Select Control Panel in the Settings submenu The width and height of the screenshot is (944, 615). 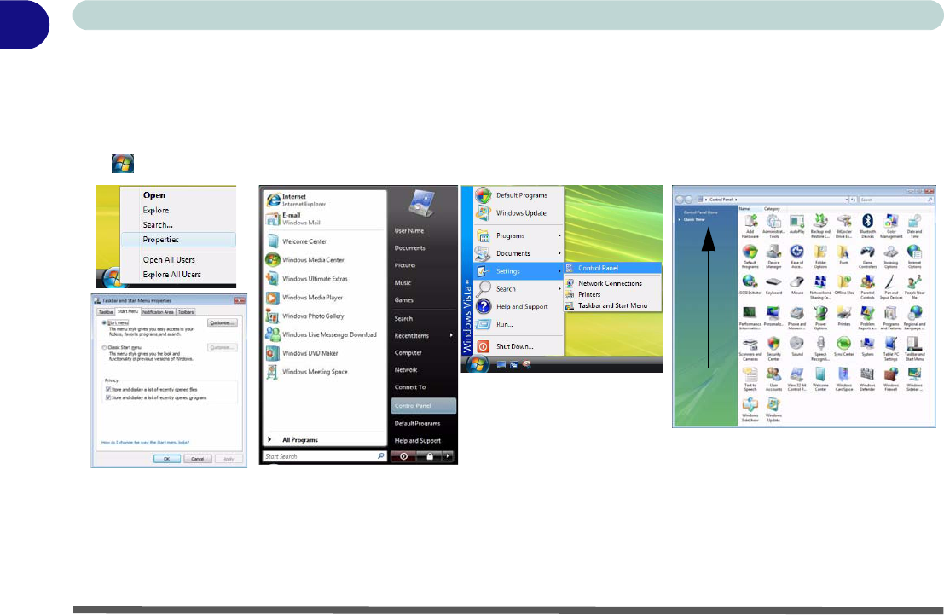point(613,268)
